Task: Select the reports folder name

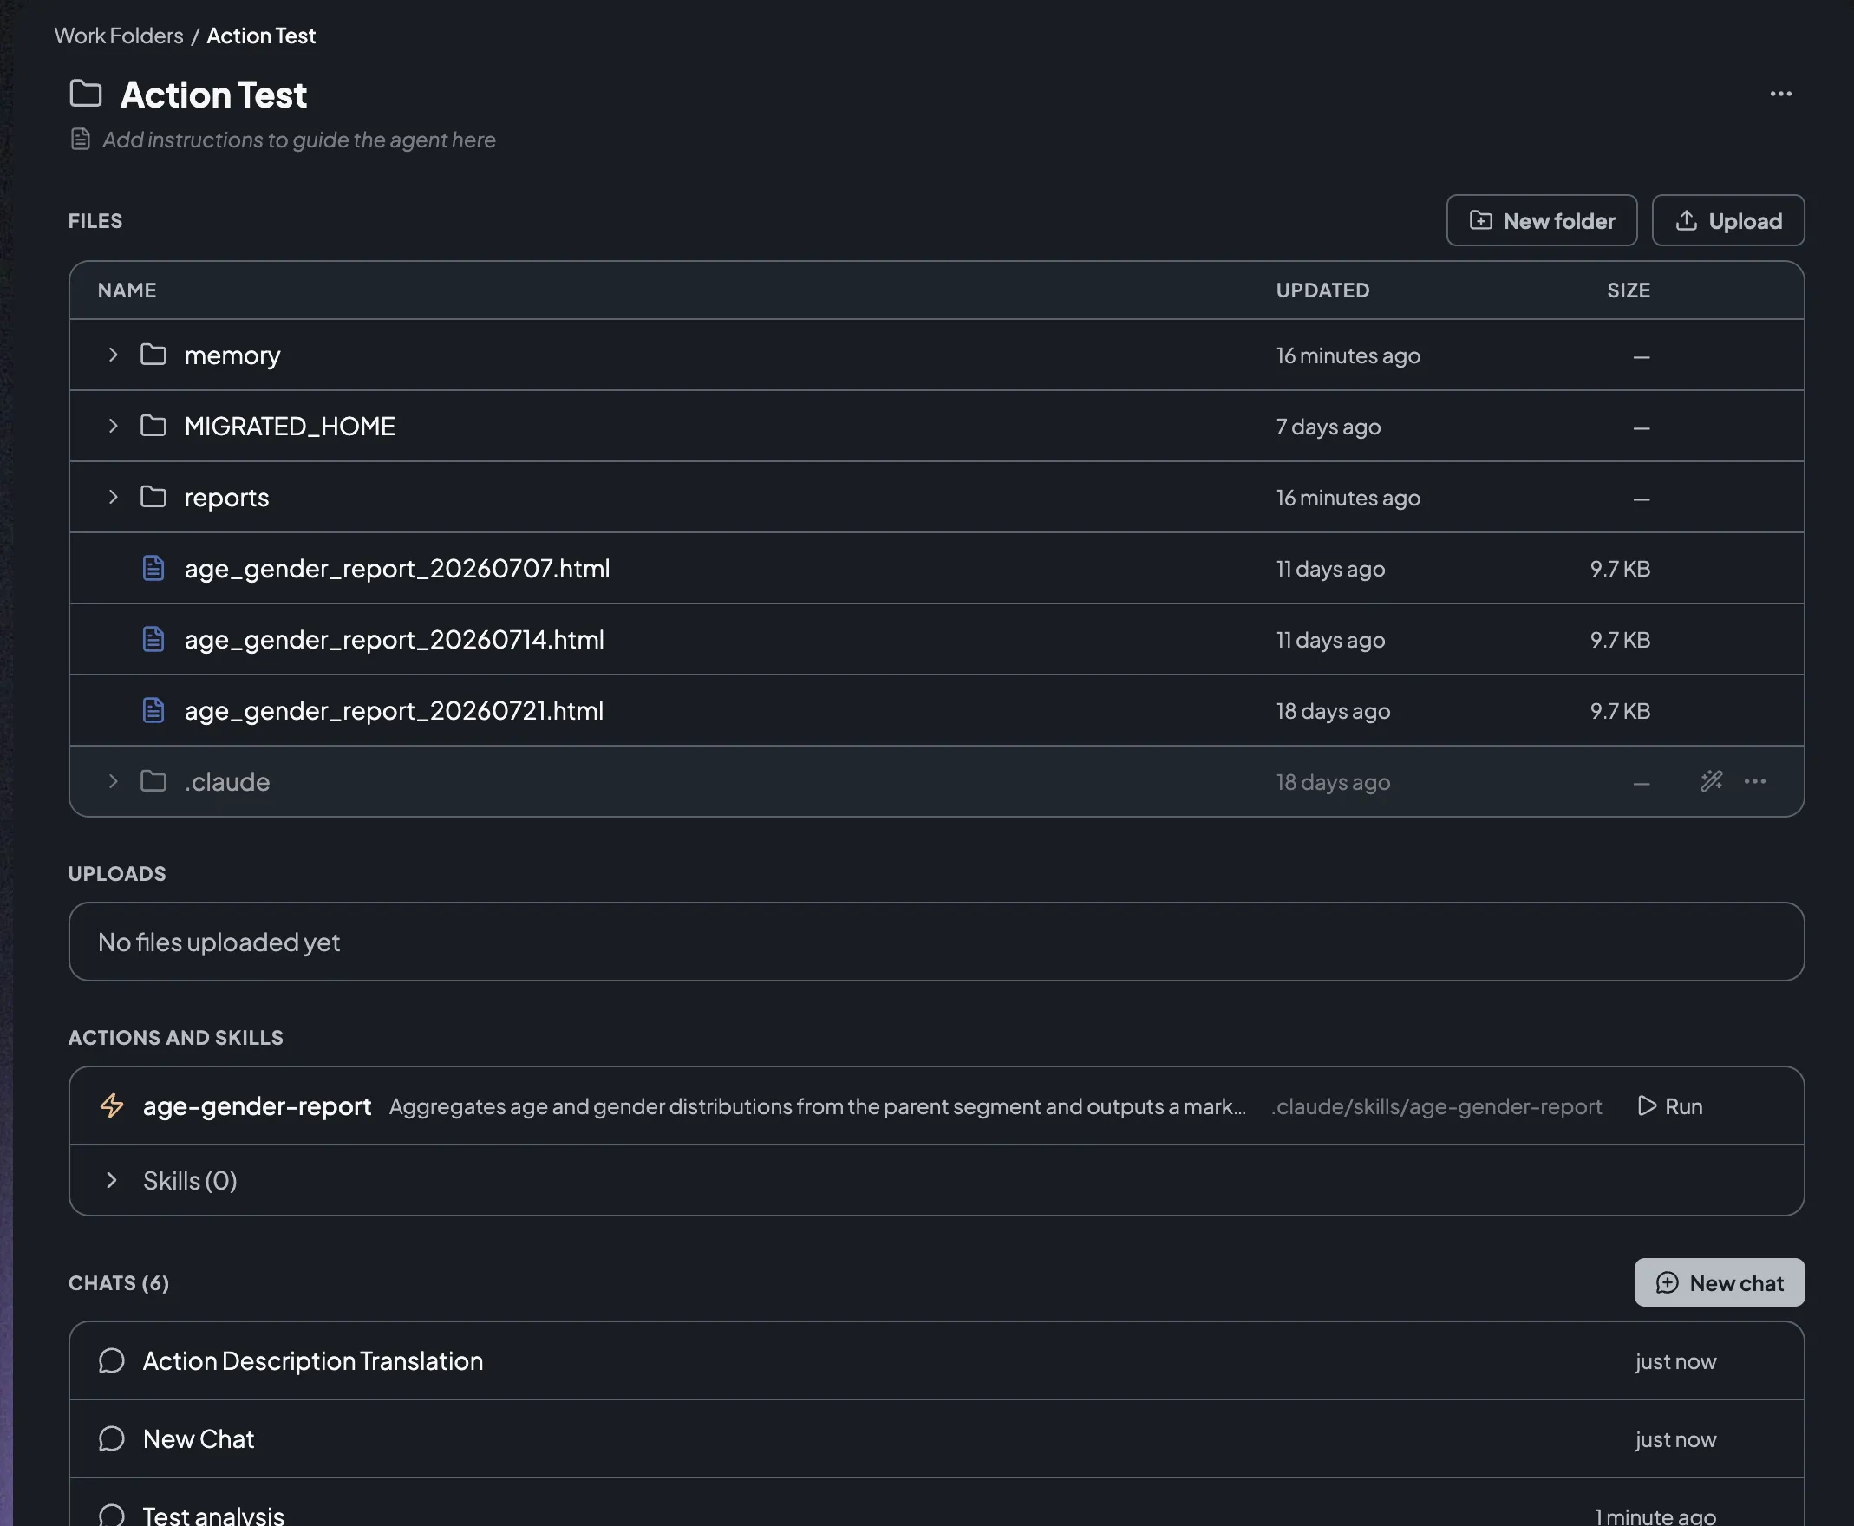Action: (227, 499)
